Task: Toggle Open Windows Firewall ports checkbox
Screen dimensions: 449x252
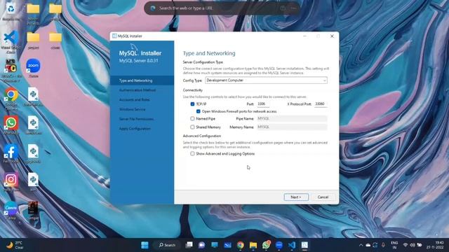Action: pyautogui.click(x=198, y=111)
